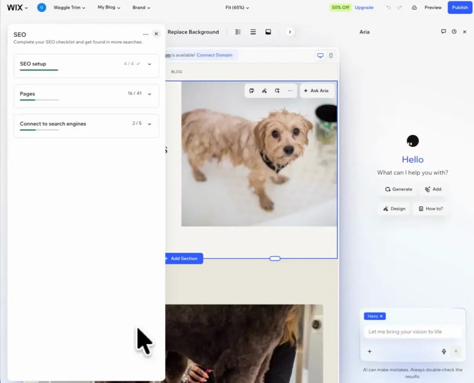Screen dimensions: 474x383
Task: Close the SEO panel
Action: pos(156,34)
